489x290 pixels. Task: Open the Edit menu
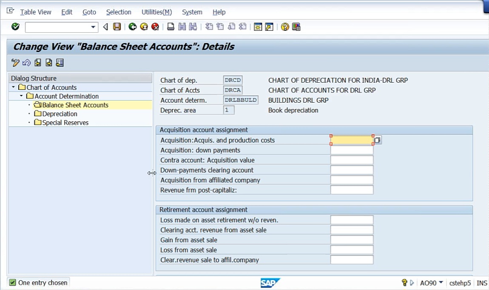click(x=67, y=12)
